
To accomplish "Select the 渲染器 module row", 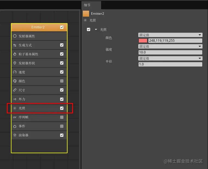I will tap(39, 135).
